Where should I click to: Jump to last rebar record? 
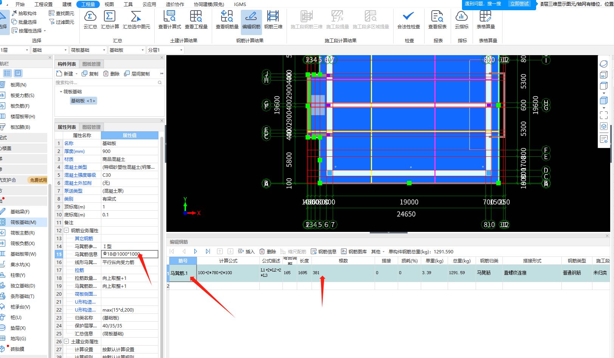208,252
